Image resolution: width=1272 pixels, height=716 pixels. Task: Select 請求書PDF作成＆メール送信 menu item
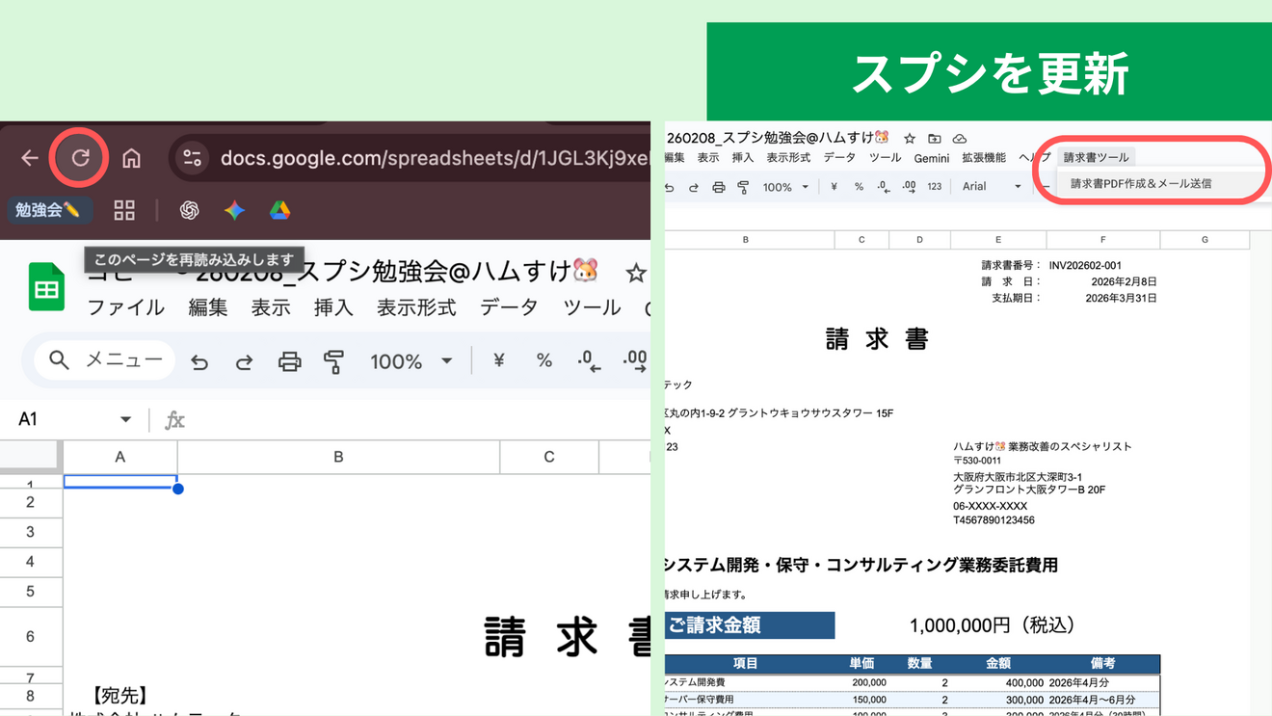[x=1141, y=183]
